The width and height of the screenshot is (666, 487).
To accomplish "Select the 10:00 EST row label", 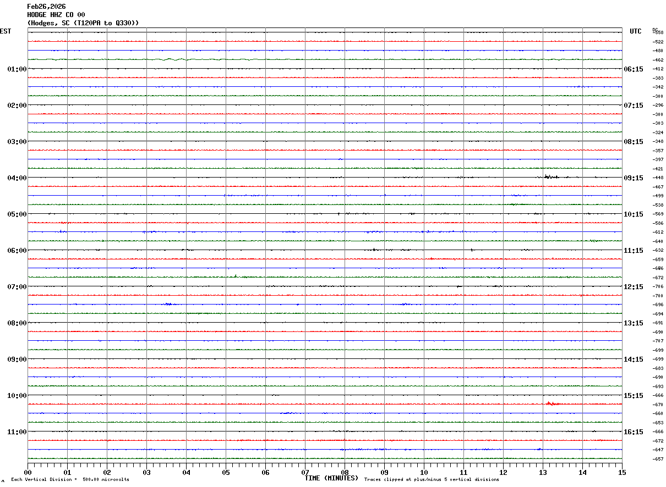I will [x=17, y=395].
